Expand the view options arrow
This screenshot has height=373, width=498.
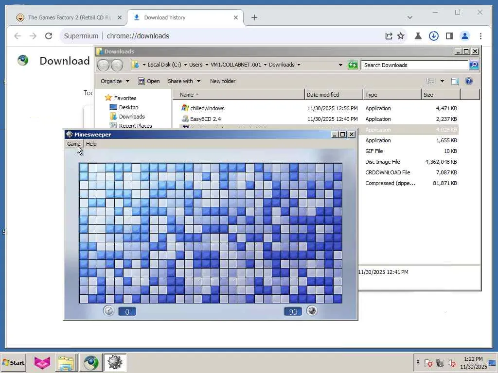click(x=442, y=81)
